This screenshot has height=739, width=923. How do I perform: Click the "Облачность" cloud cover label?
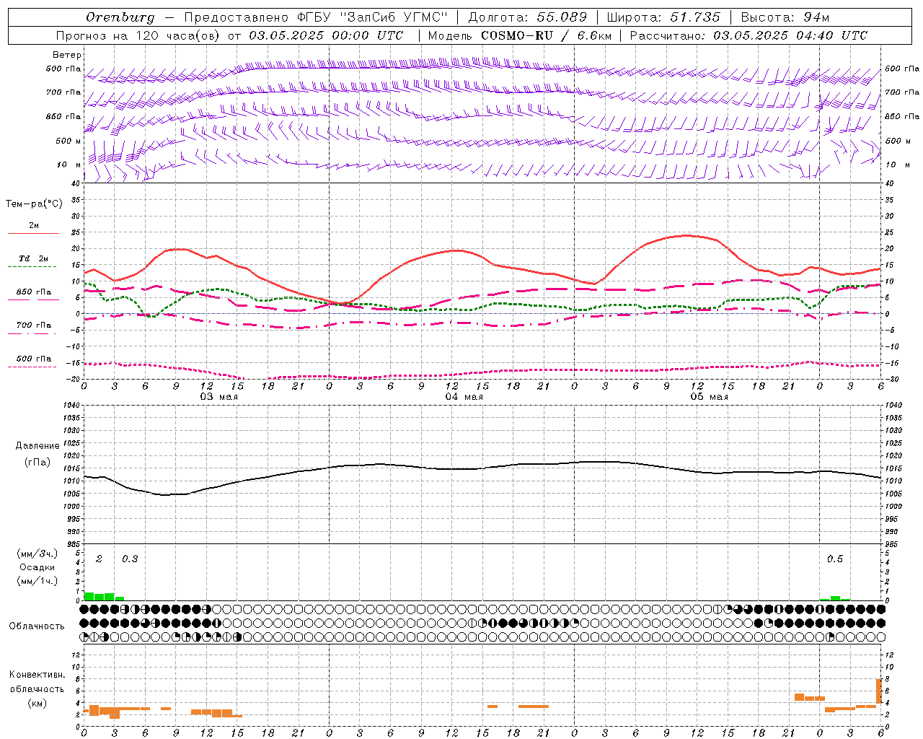coord(37,626)
